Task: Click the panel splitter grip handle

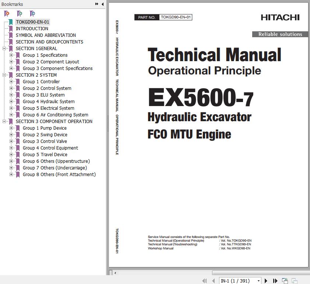Action: point(108,124)
